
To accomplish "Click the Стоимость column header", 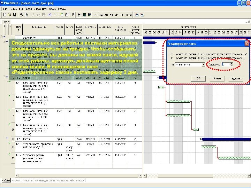I will coord(91,30).
